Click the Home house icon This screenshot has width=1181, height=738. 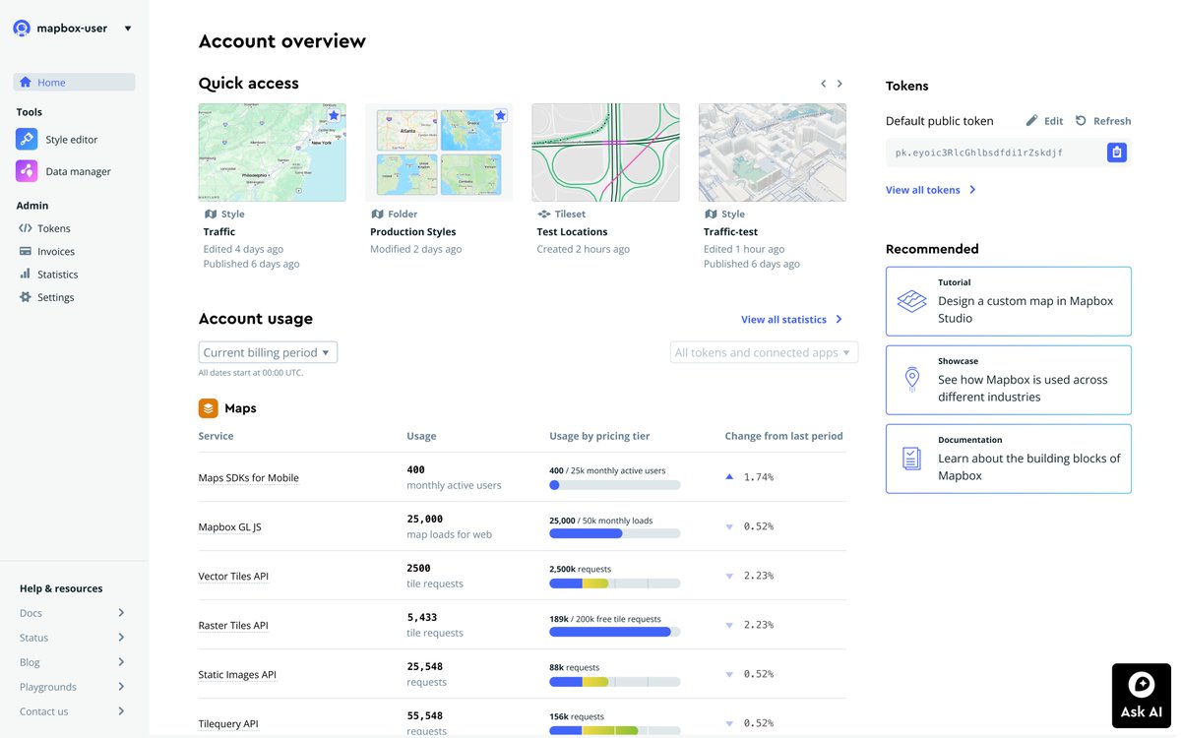point(26,83)
